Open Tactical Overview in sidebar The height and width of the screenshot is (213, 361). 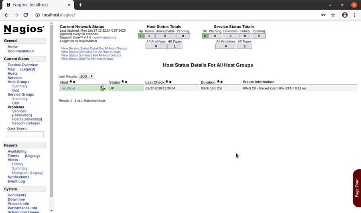tap(22, 65)
